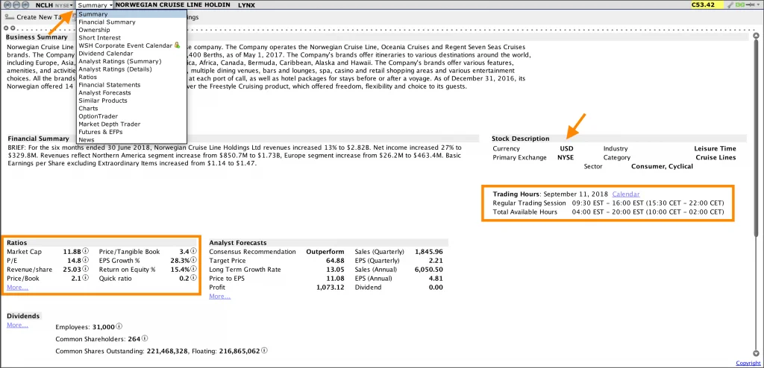The image size is (764, 368).
Task: Select News from the dropdown list
Action: [x=131, y=140]
